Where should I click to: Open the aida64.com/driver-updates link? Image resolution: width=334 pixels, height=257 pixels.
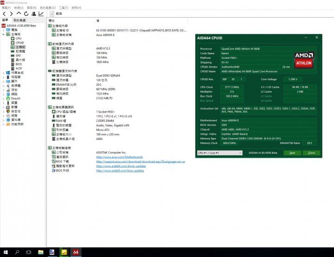pos(121,166)
